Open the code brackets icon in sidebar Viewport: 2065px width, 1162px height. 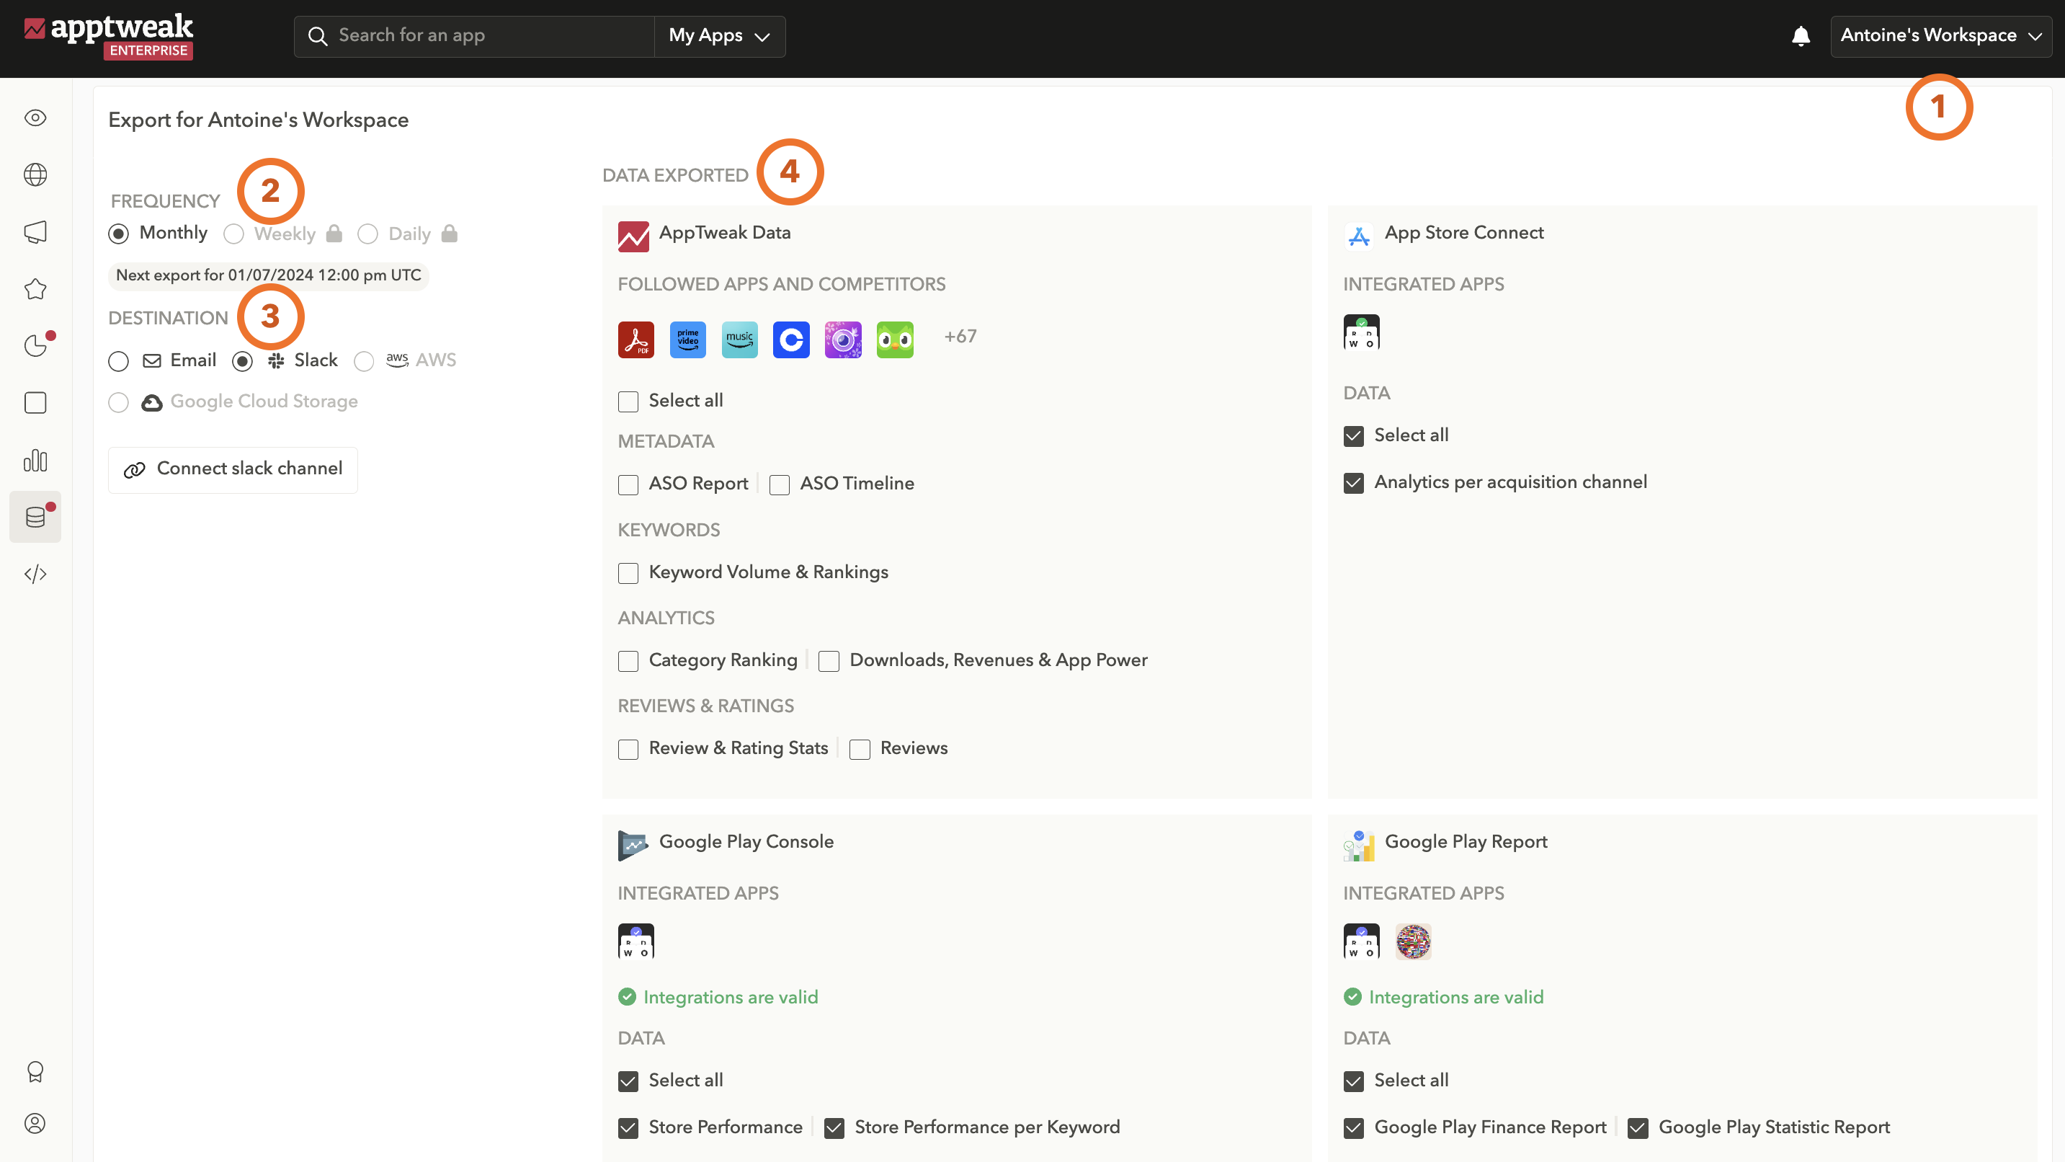click(35, 575)
